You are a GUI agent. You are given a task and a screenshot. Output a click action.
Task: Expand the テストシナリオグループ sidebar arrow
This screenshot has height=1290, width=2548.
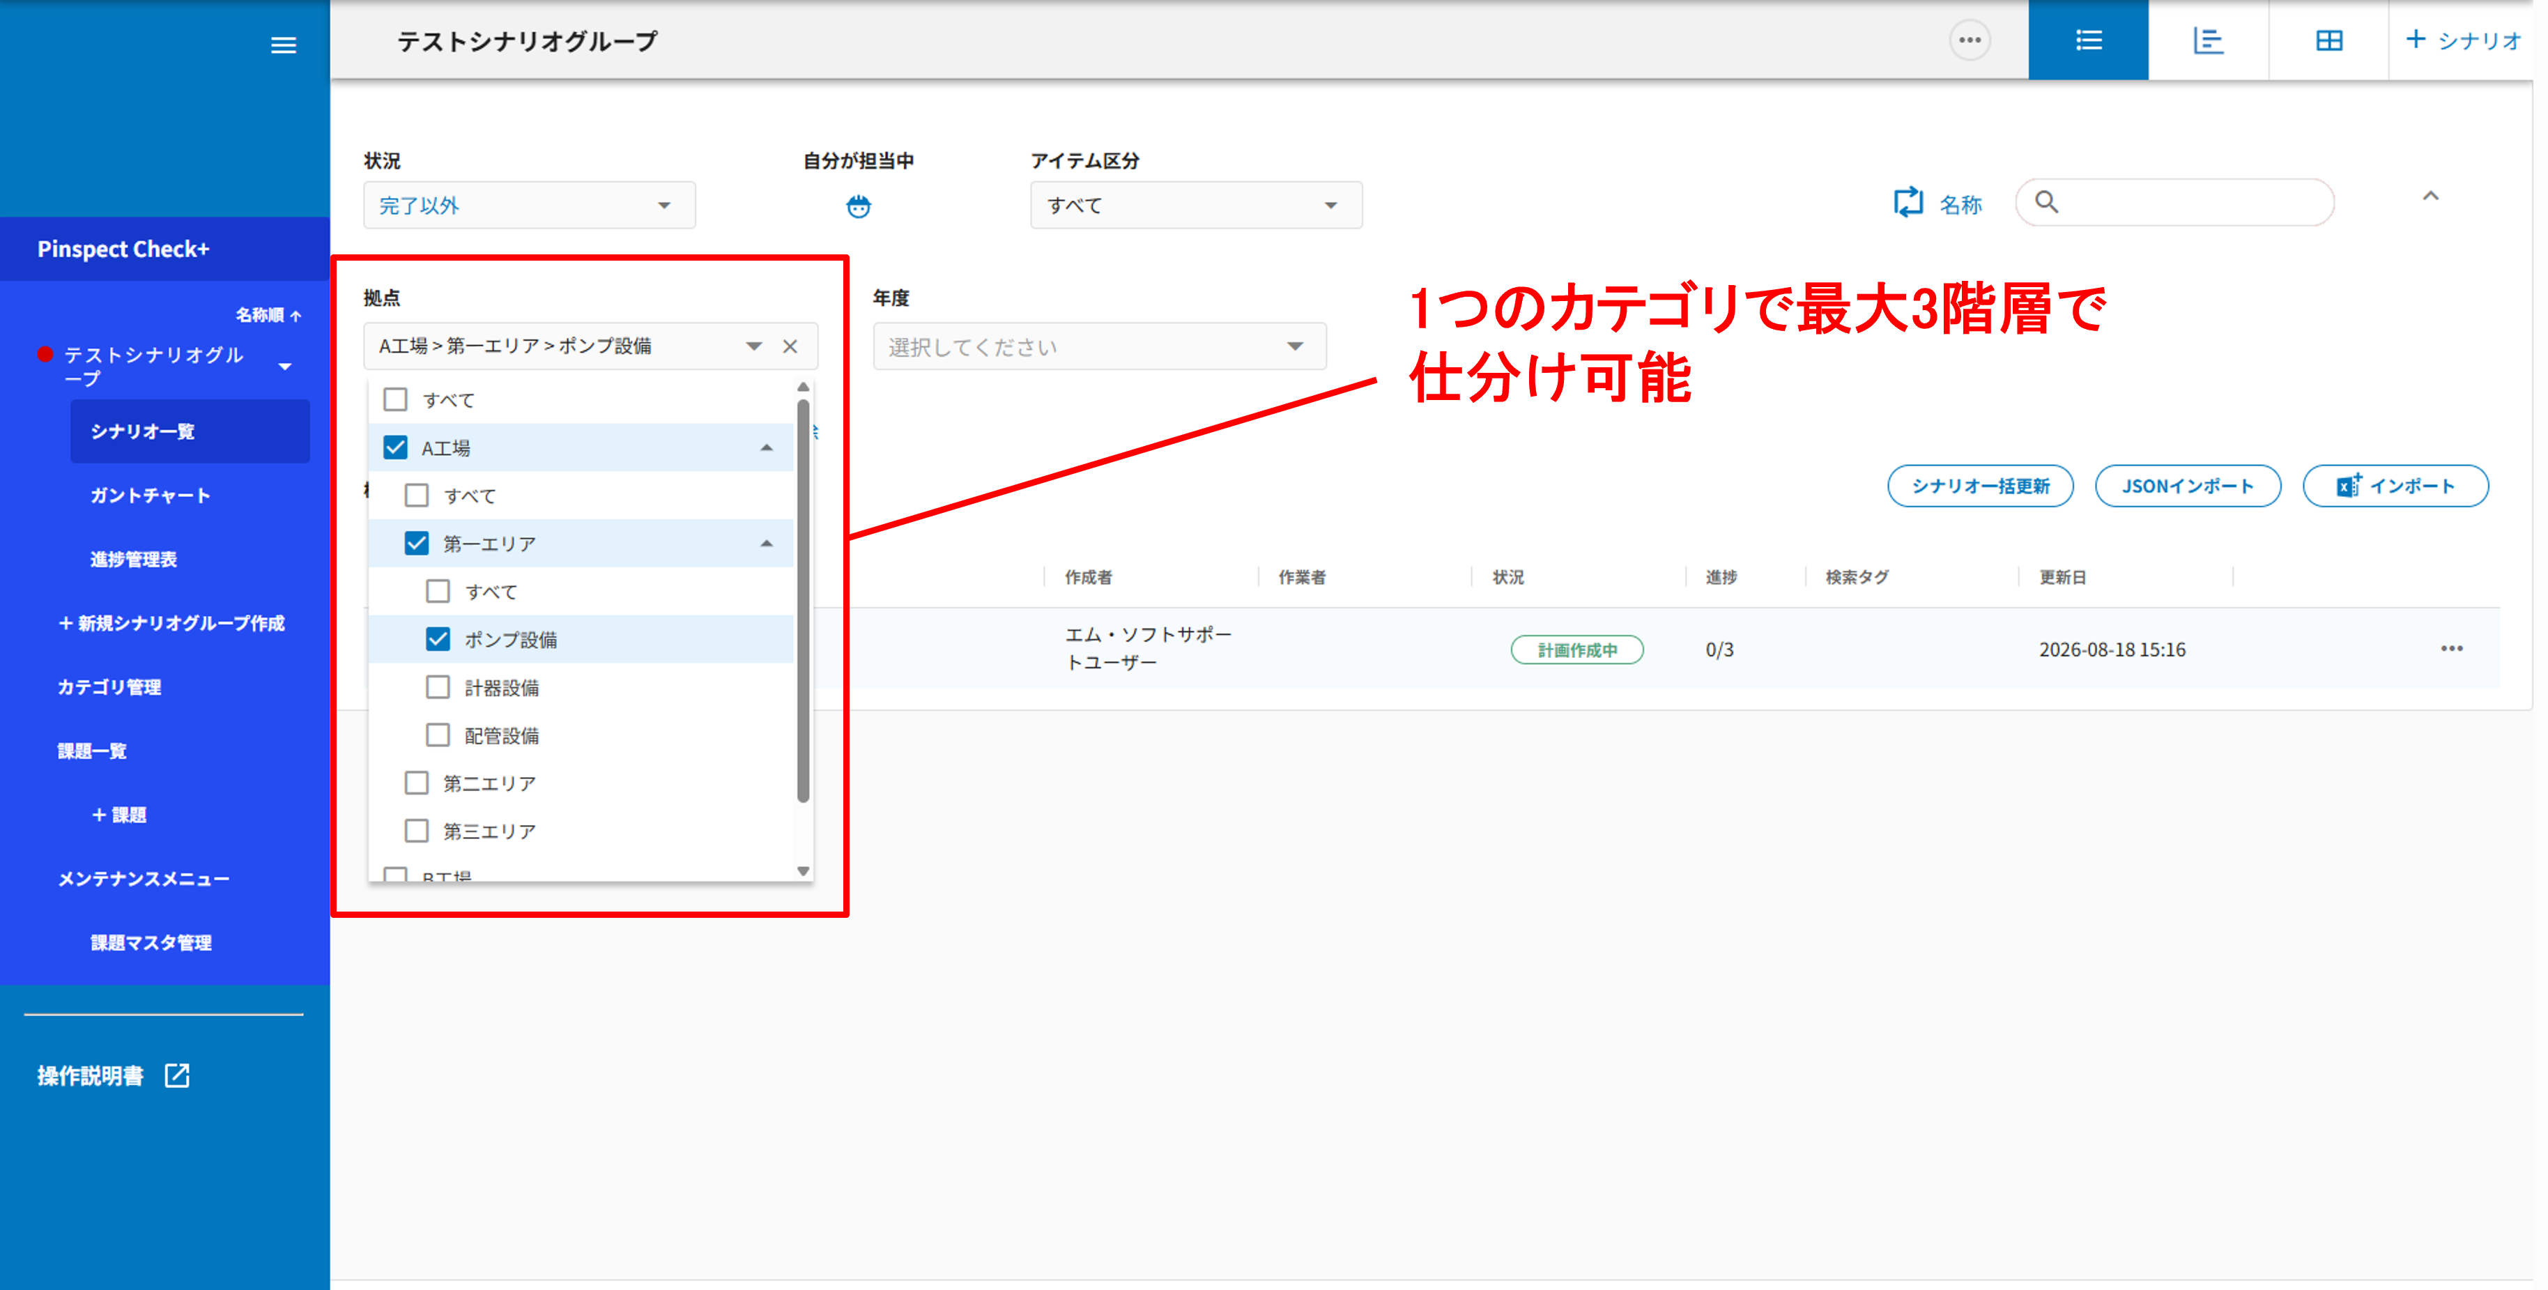click(285, 367)
